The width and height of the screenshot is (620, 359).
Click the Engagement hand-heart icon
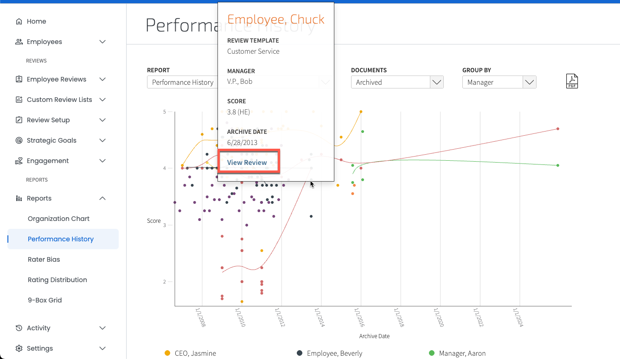coord(19,161)
